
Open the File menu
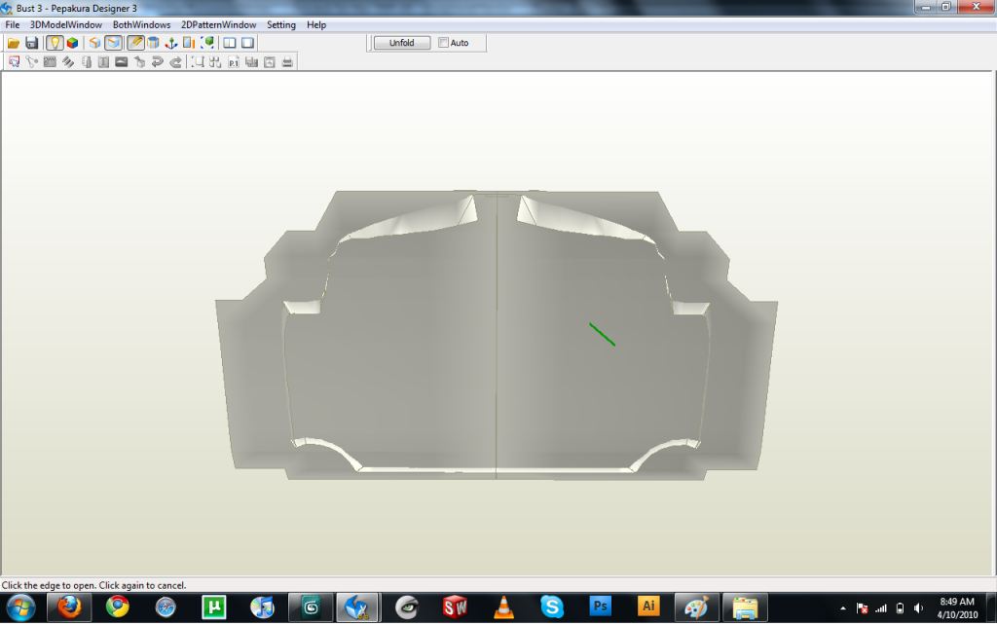[13, 24]
